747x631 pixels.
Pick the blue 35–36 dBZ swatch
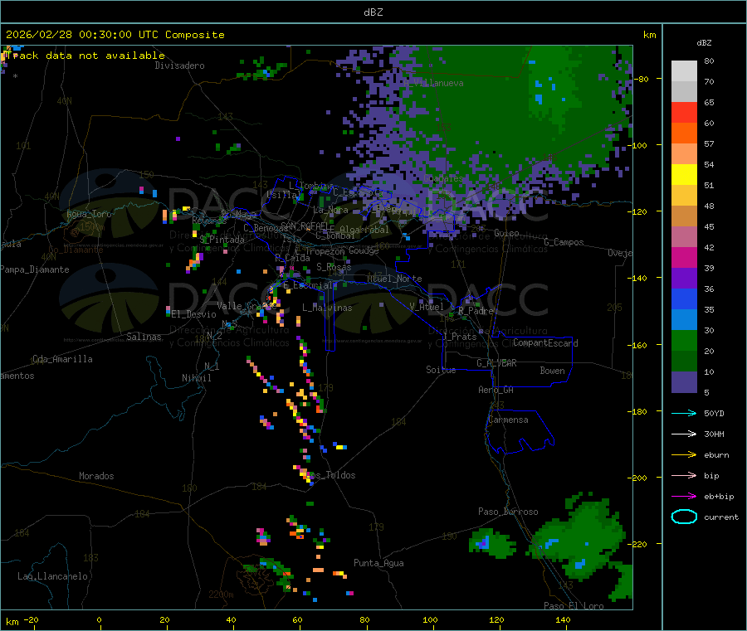coord(684,299)
